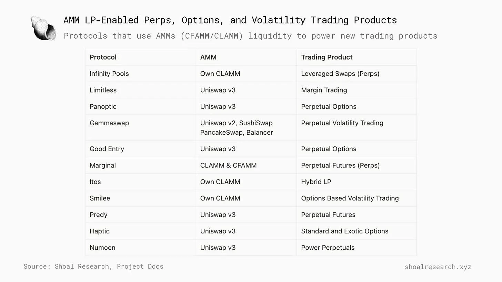
Task: Select the Limitless row name
Action: point(103,90)
